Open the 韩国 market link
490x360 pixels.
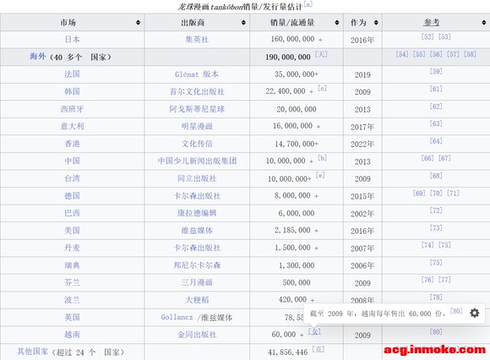(x=72, y=91)
